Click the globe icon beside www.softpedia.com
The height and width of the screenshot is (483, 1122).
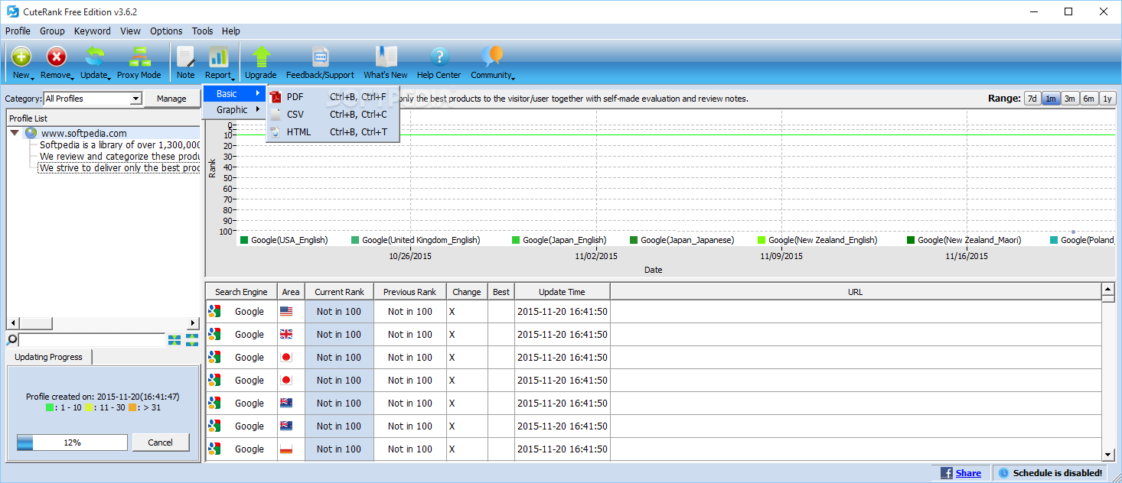coord(31,133)
